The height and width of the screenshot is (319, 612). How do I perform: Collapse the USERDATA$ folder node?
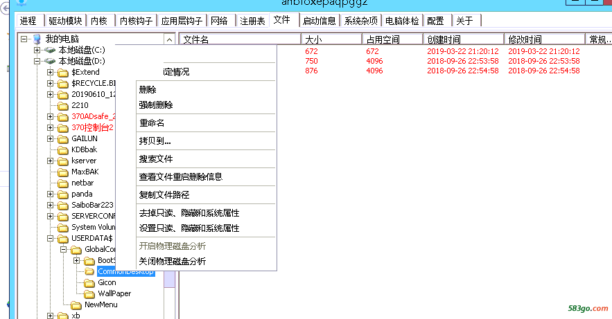(51, 238)
